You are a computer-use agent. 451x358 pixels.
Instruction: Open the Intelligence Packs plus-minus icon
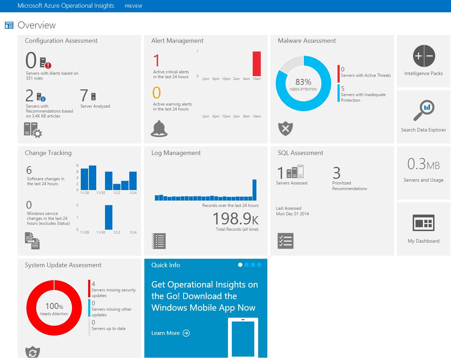[x=424, y=56]
